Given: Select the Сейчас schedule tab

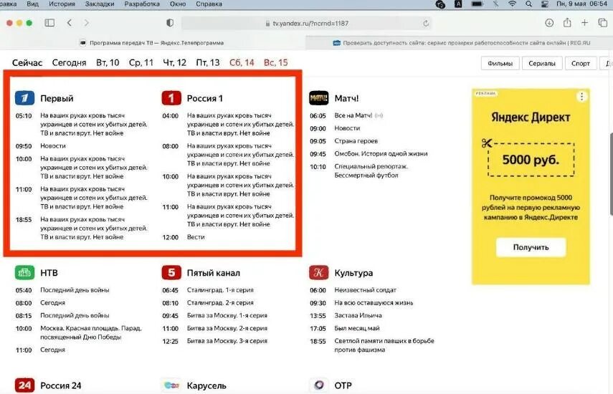Looking at the screenshot, I should pyautogui.click(x=27, y=62).
